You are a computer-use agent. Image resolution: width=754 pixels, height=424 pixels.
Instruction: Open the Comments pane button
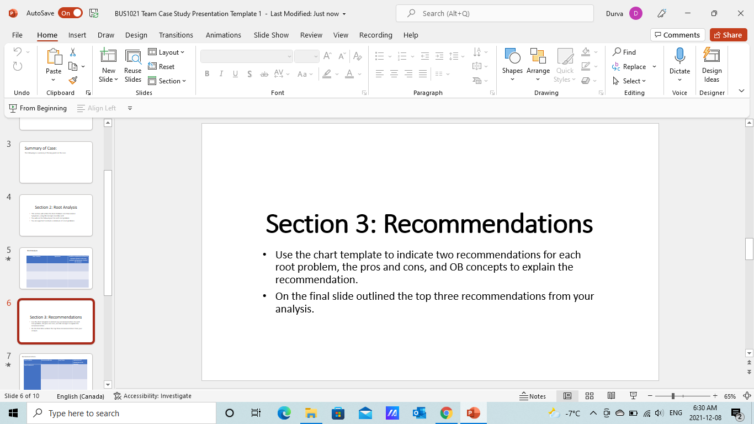click(677, 35)
